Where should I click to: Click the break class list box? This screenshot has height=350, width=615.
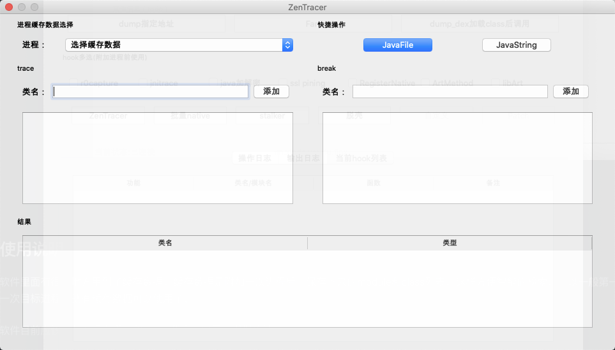pos(457,158)
